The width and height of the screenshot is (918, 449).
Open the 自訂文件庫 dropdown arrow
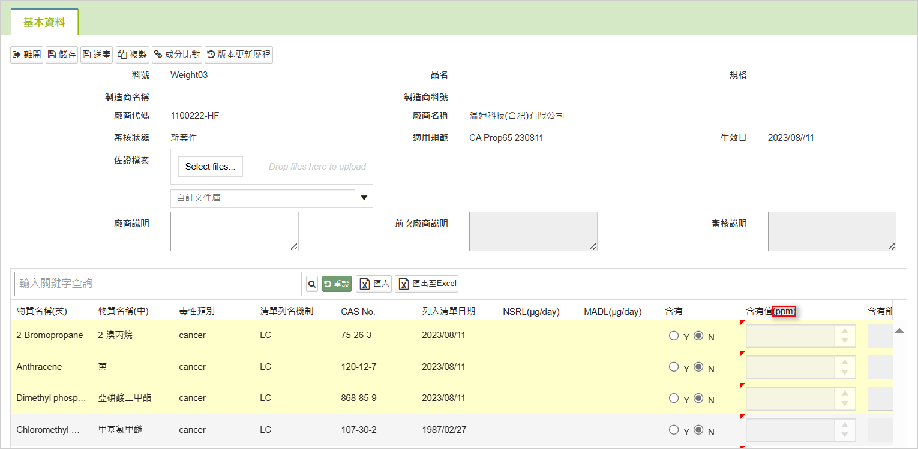pos(364,198)
